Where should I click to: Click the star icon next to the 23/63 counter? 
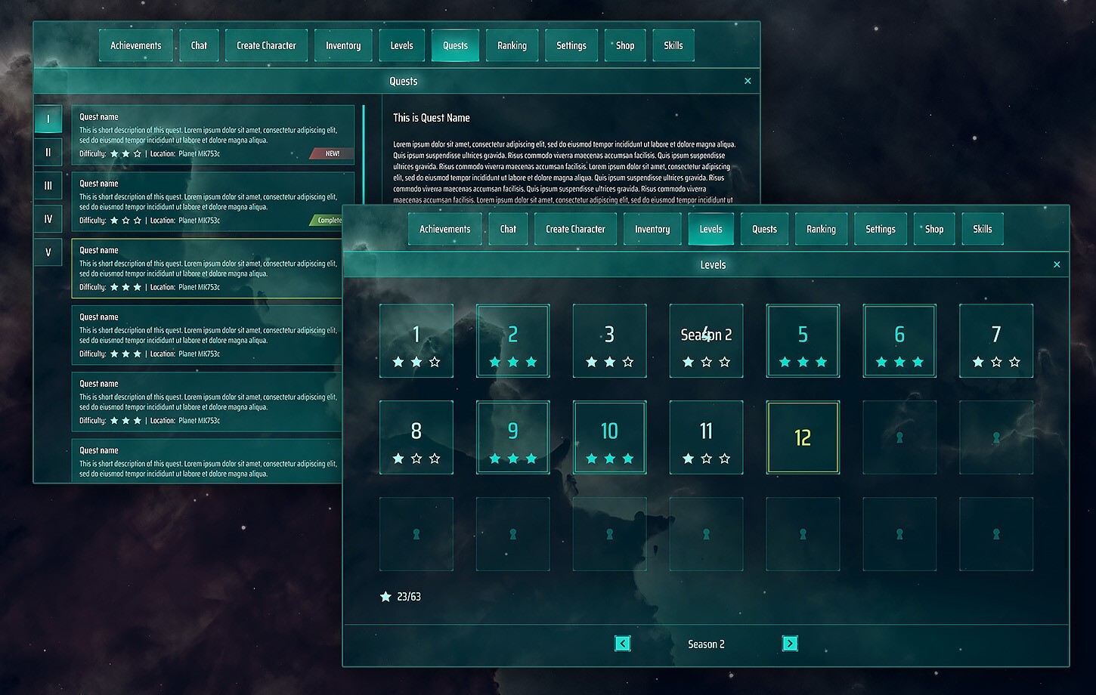385,596
